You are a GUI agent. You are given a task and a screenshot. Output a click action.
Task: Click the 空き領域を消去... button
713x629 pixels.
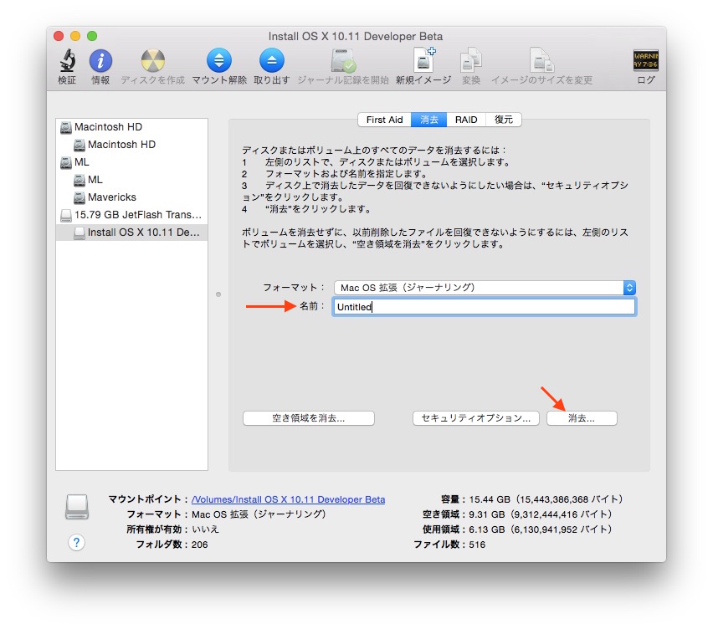[x=309, y=418]
